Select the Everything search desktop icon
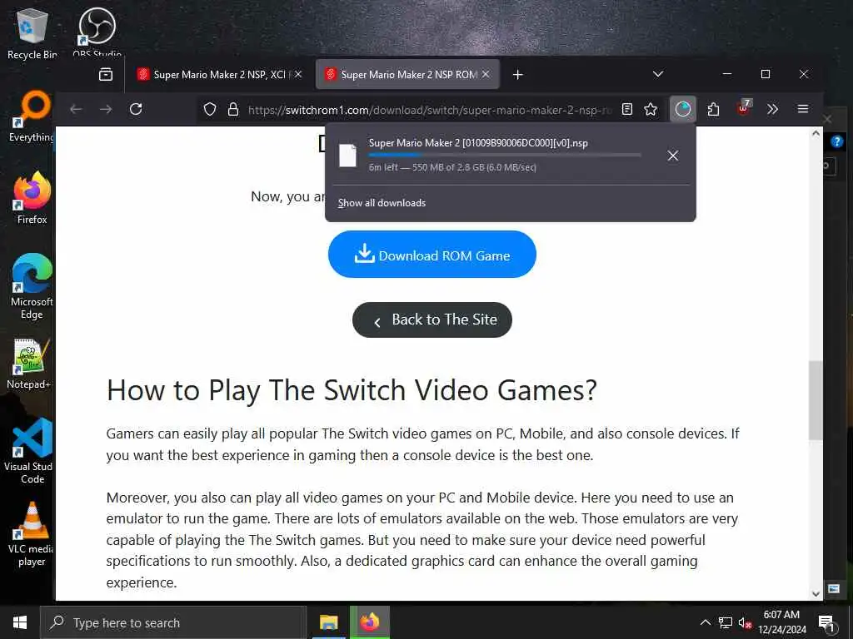The image size is (853, 639). 32,116
